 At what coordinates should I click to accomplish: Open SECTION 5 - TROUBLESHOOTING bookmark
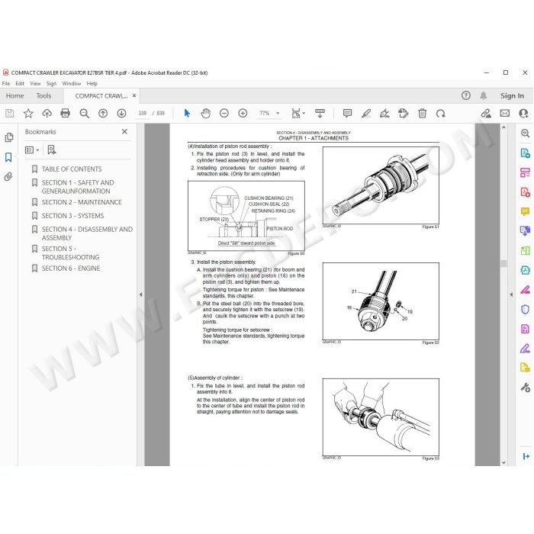coord(70,253)
